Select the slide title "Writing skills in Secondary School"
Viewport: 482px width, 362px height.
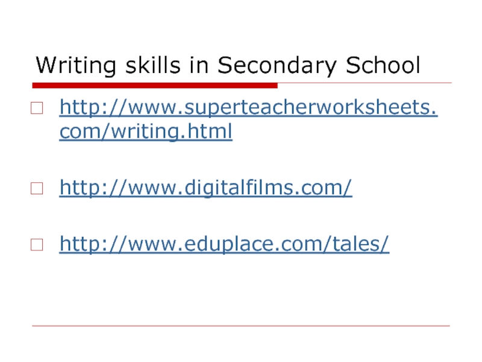[x=228, y=65]
